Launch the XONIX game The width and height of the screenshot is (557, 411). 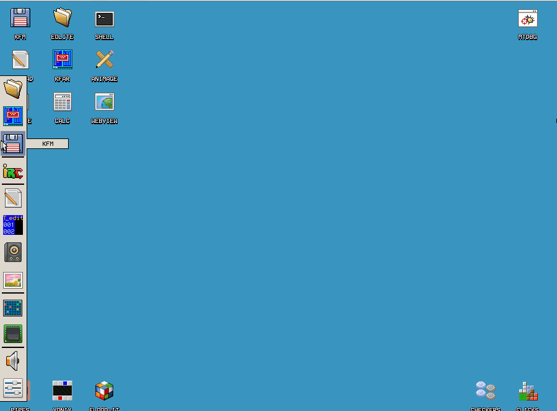pos(63,390)
